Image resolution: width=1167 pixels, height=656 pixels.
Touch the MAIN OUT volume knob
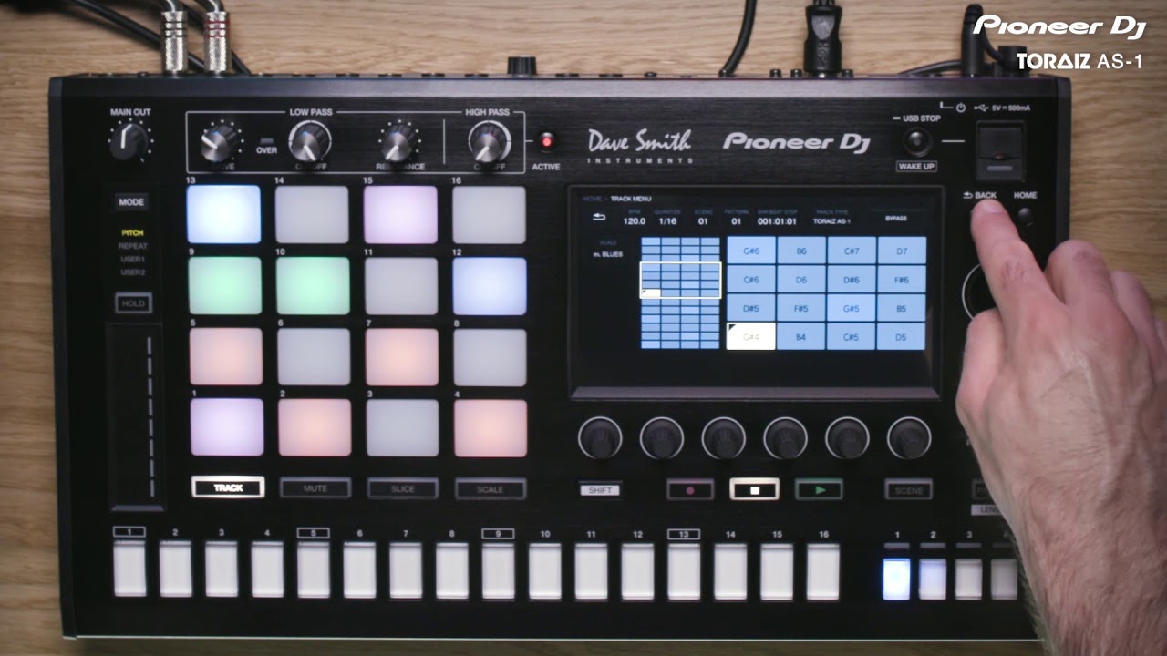point(129,141)
